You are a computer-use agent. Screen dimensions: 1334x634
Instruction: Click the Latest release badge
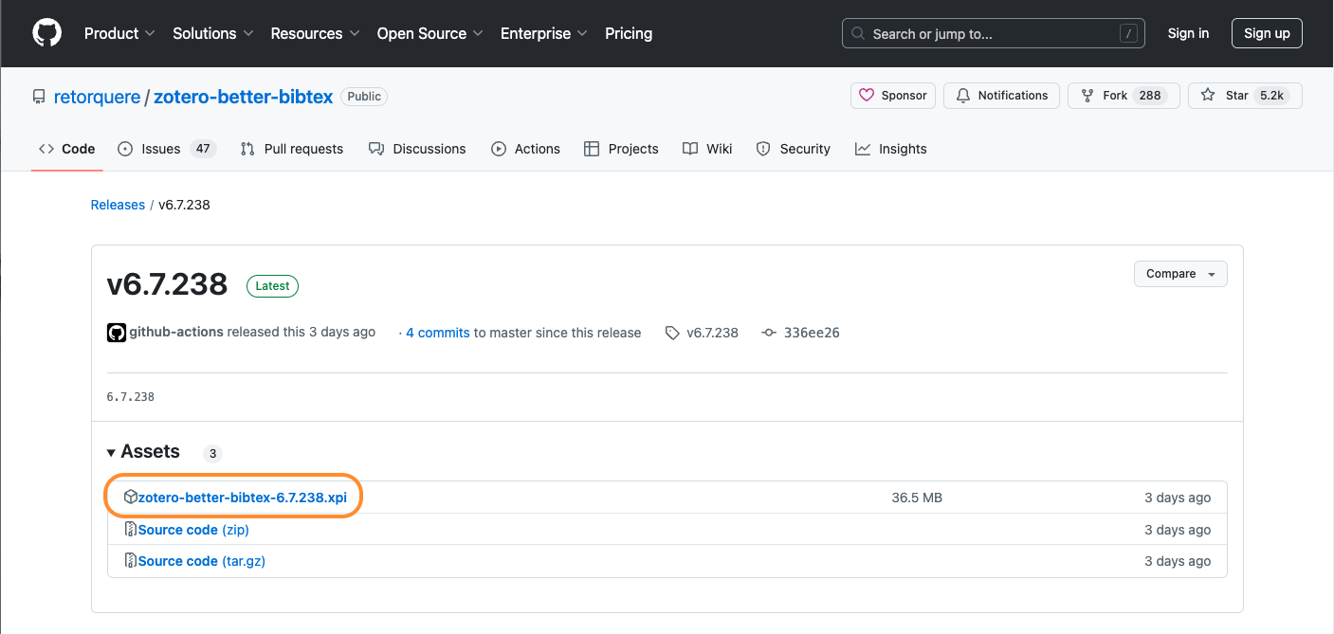tap(273, 285)
